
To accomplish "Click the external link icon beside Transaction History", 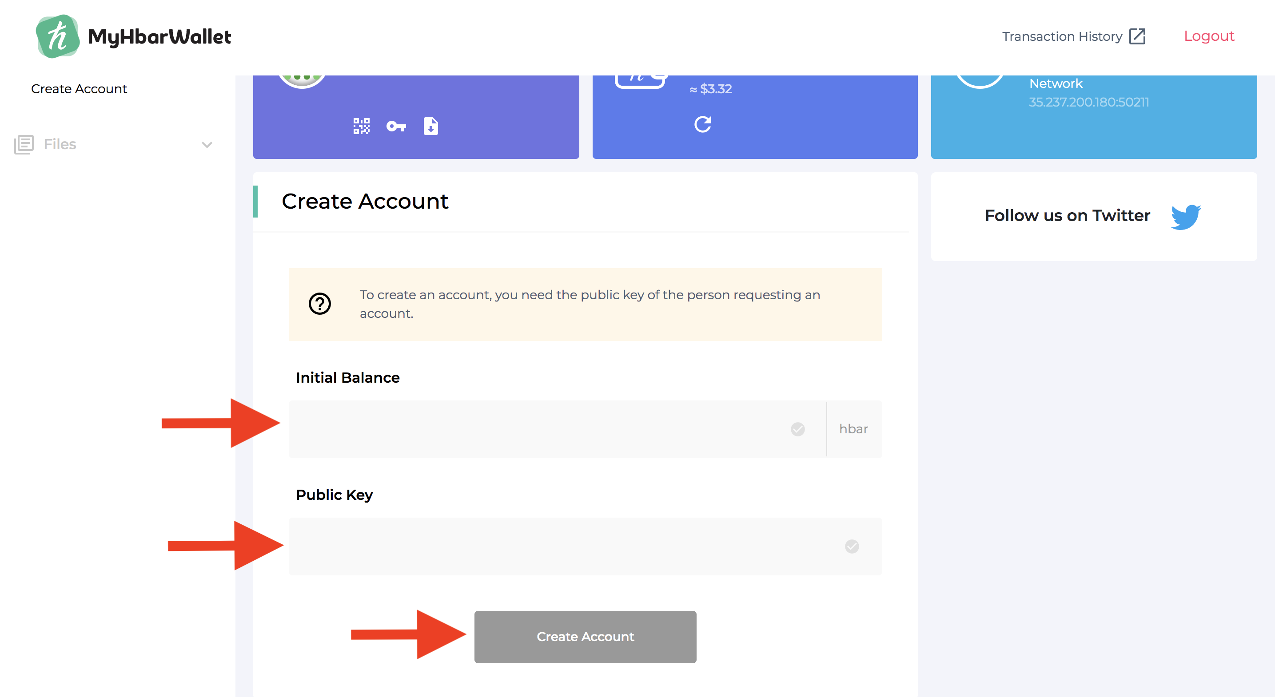I will point(1137,36).
